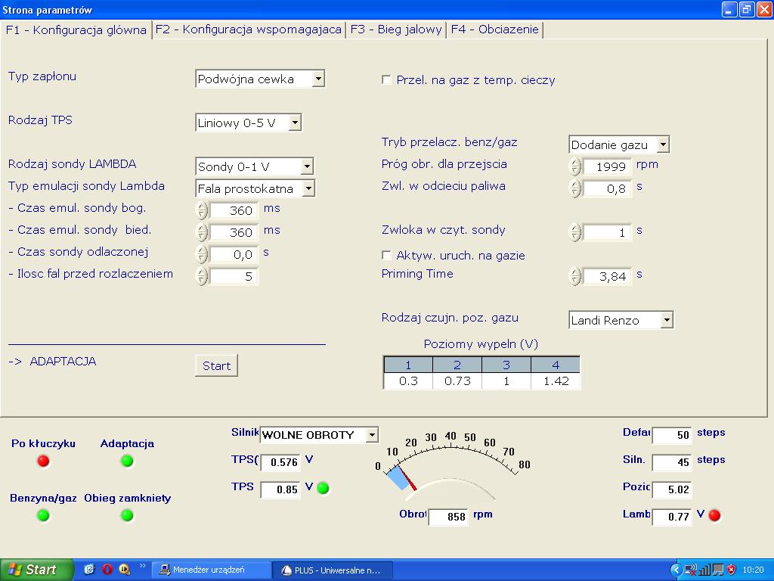Click the red Lambda voltage indicator LED

click(x=714, y=515)
